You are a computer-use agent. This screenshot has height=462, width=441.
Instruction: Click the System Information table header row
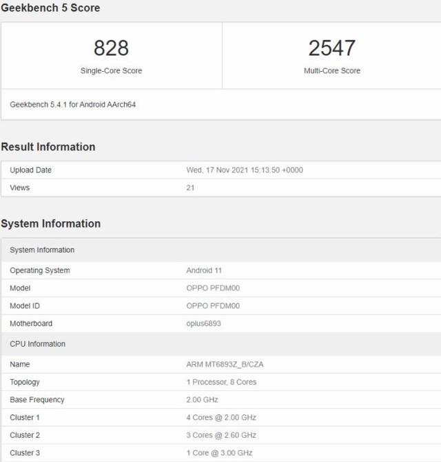coord(42,250)
